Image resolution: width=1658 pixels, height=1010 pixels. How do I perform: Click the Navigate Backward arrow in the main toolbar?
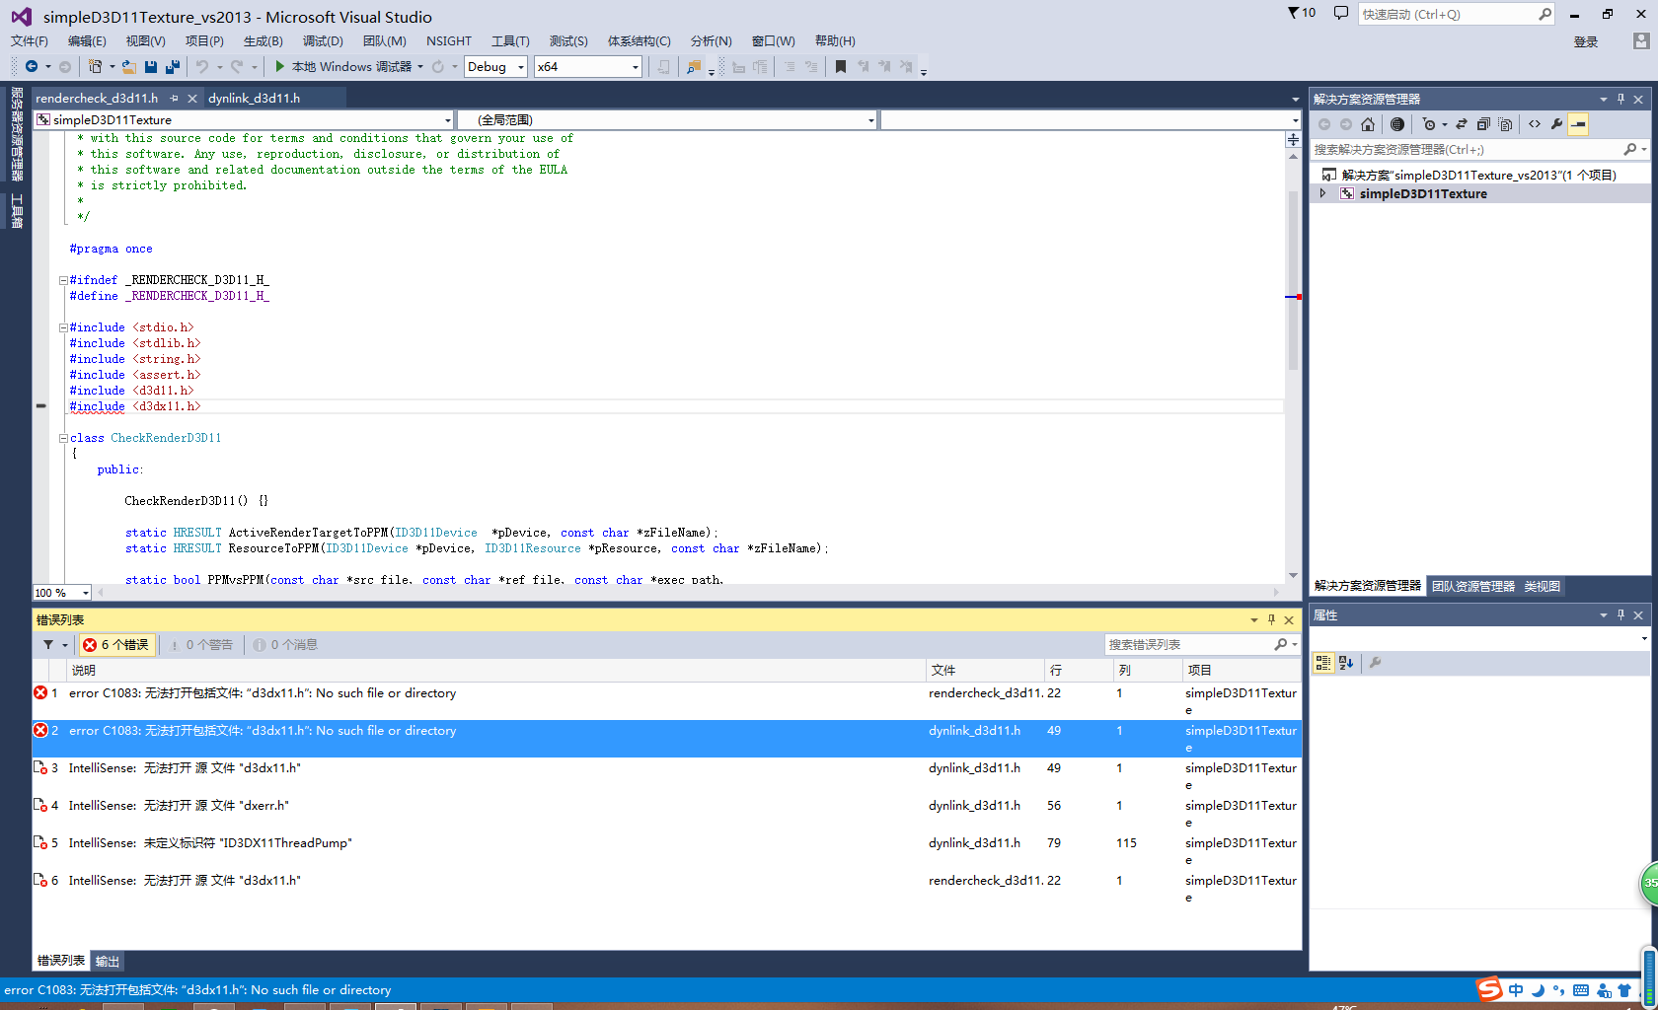pos(32,66)
